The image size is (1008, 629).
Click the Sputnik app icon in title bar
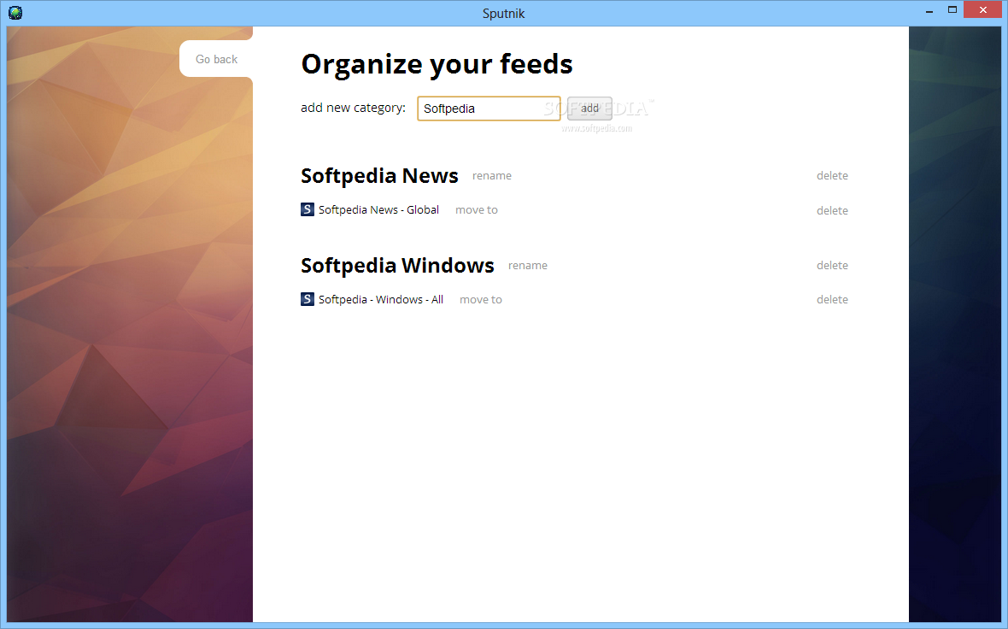15,12
